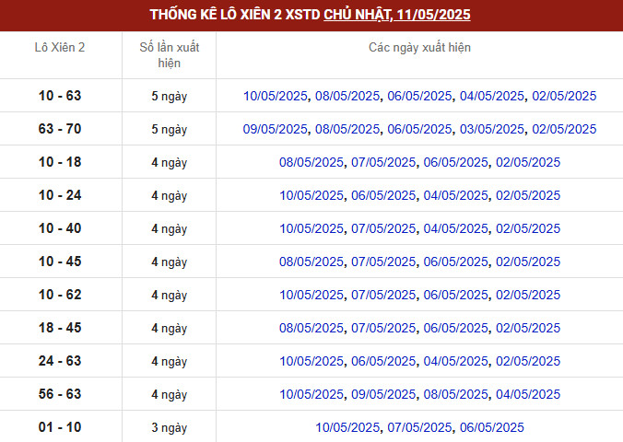623x442 pixels.
Task: Open 04/05/2025 link in 10 - 24 row
Action: [455, 195]
